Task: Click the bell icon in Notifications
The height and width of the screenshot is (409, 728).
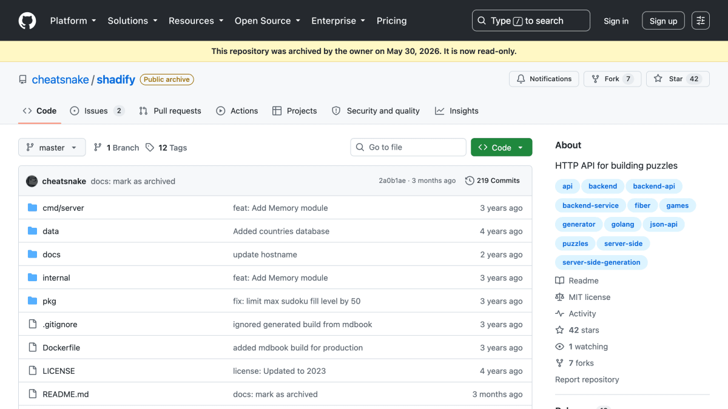Action: [x=521, y=79]
